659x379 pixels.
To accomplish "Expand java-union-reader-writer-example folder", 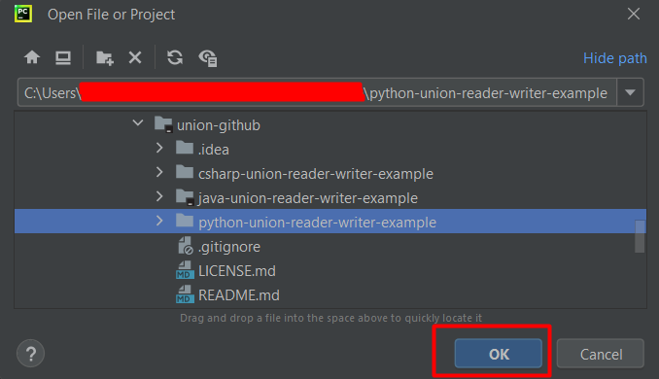I will click(159, 196).
